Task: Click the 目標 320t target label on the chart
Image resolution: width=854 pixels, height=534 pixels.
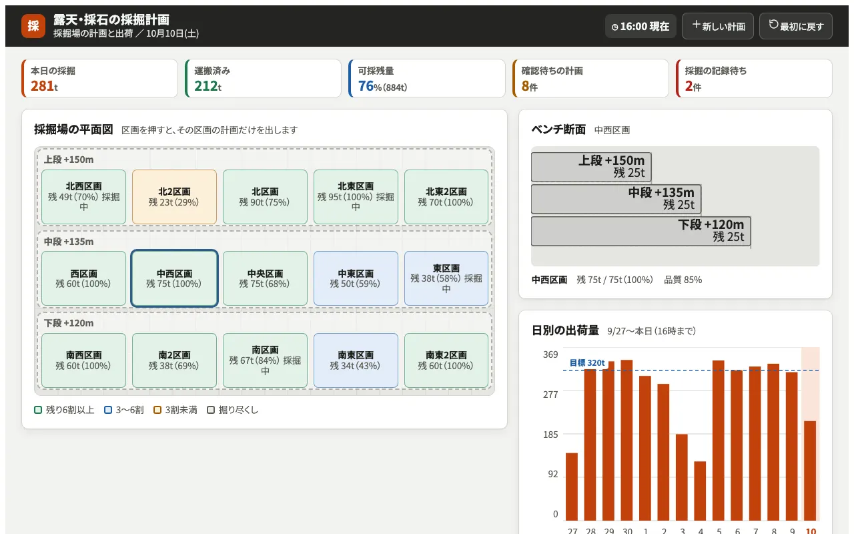Action: click(587, 362)
